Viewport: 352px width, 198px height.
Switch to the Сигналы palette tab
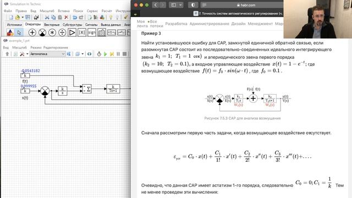tap(91, 25)
